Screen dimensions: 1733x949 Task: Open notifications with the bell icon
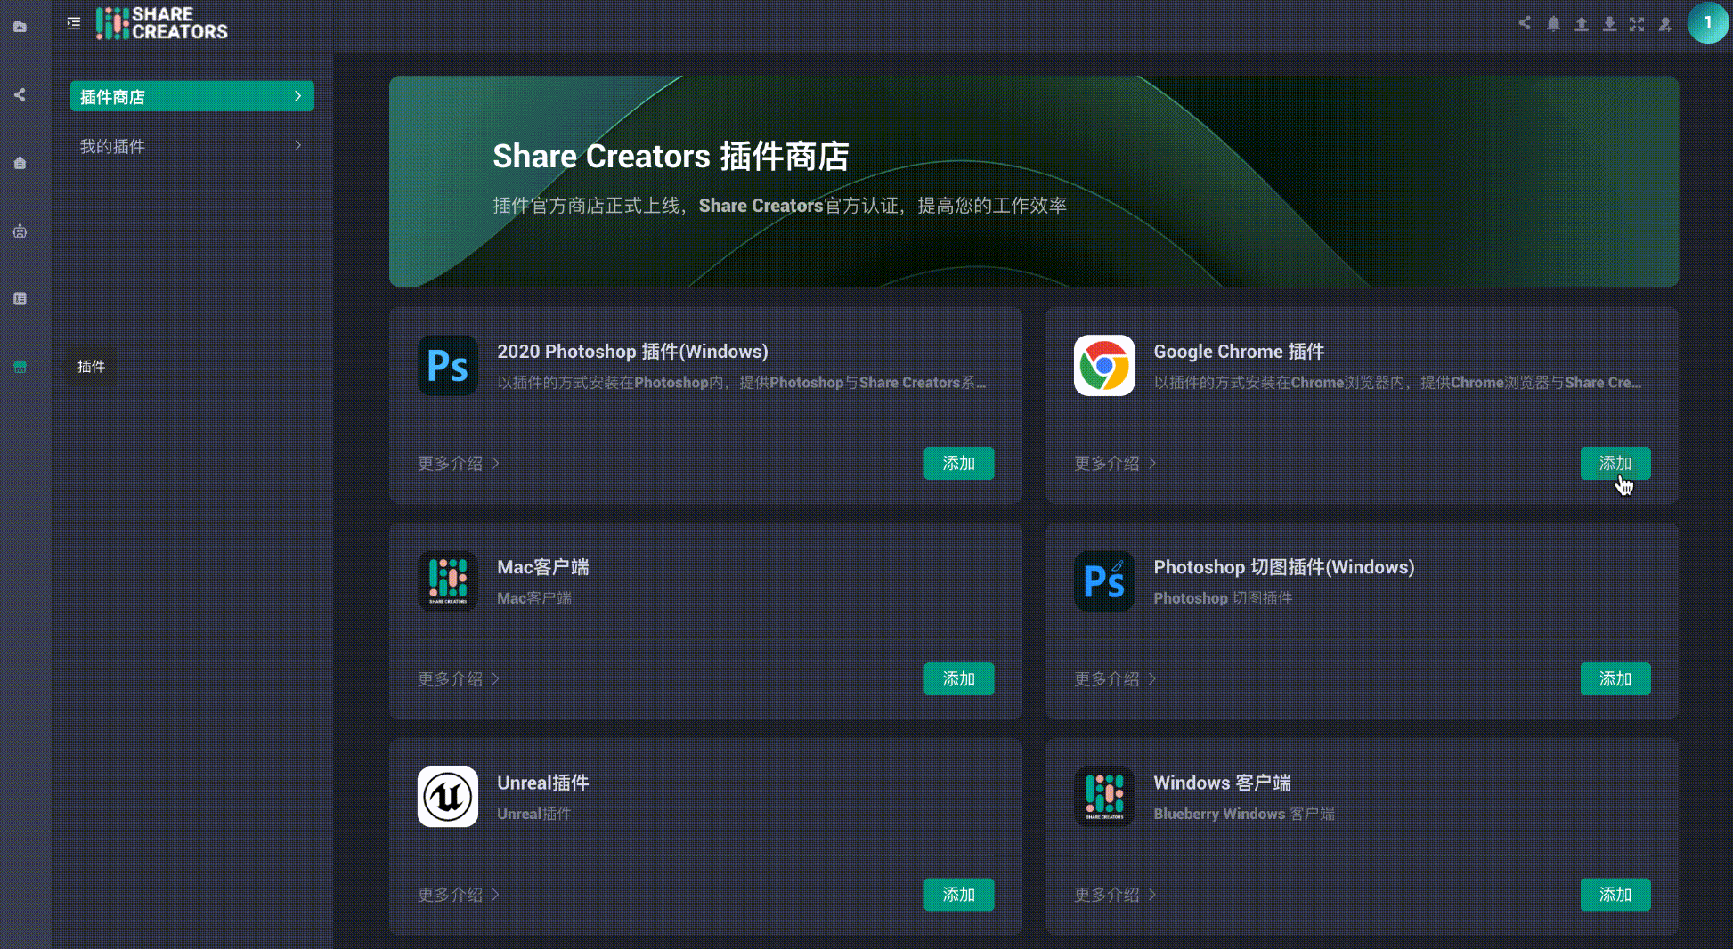click(1553, 24)
